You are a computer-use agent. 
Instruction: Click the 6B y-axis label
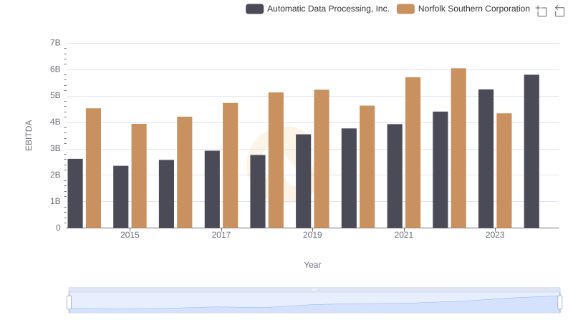56,69
